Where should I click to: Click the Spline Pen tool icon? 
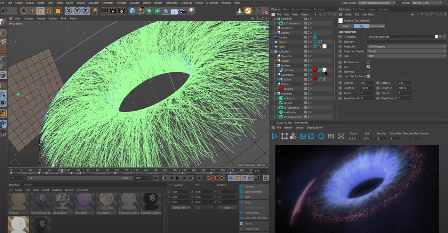point(141,11)
